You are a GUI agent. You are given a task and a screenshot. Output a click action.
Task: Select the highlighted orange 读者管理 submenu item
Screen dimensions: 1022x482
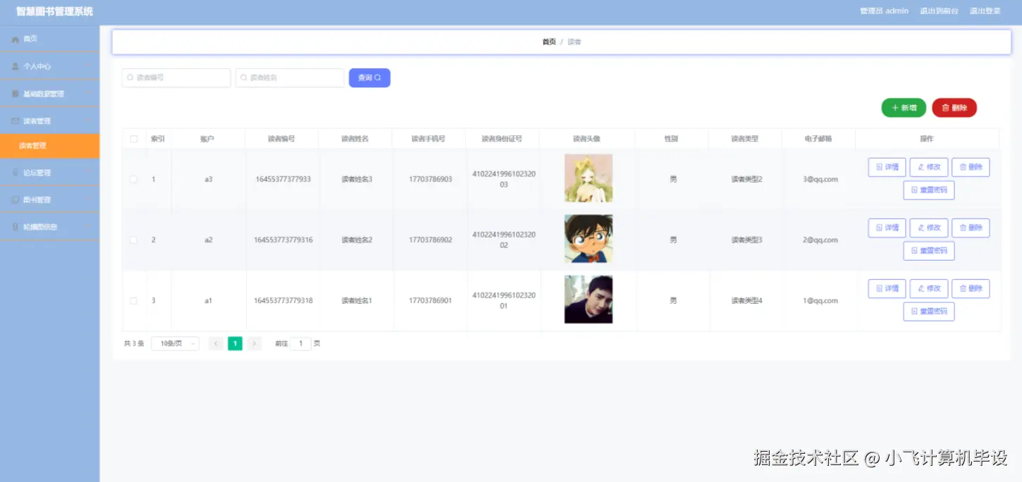pos(49,146)
